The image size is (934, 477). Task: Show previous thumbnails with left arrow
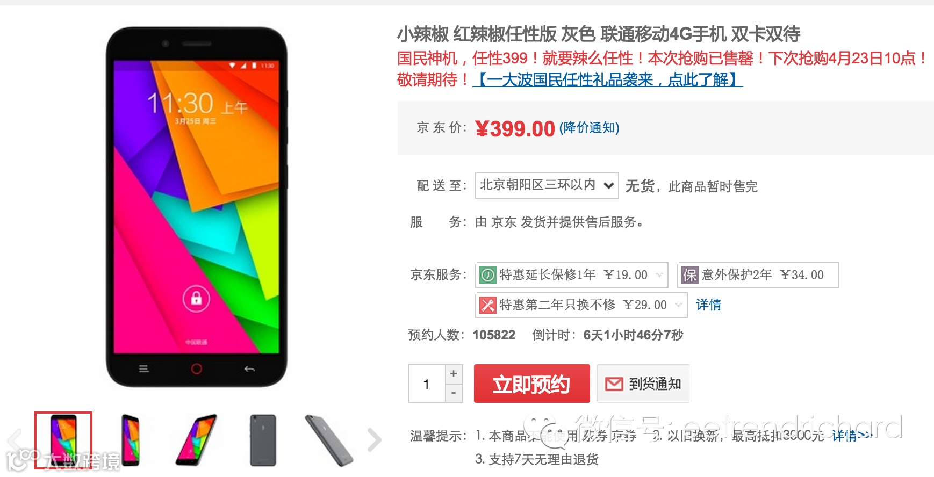15,440
